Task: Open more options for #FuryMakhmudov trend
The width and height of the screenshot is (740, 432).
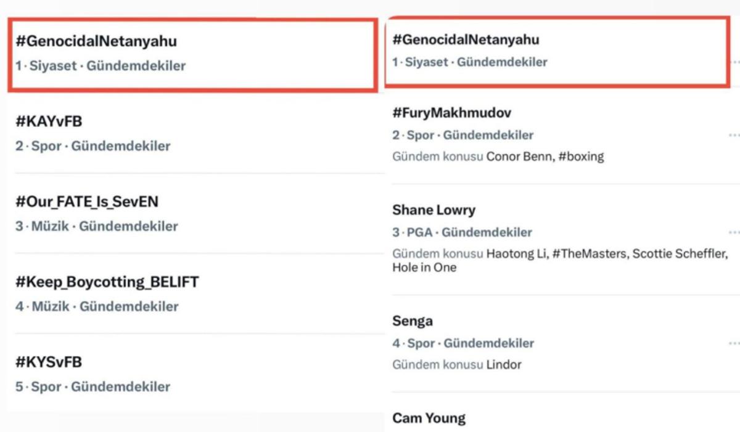Action: 733,135
